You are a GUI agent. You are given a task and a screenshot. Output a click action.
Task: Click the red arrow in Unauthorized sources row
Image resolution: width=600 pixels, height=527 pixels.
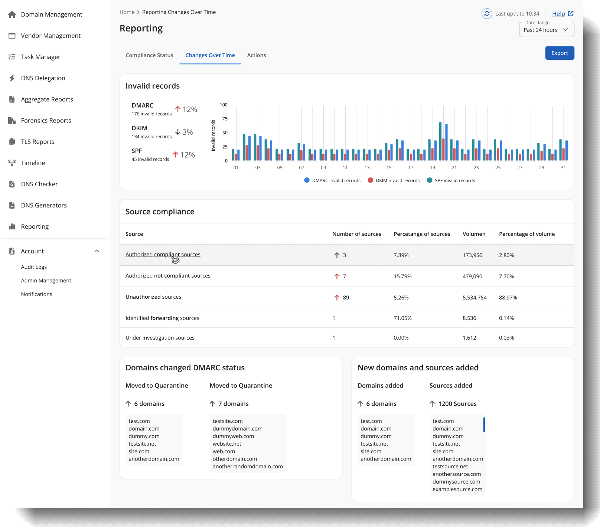(x=337, y=298)
